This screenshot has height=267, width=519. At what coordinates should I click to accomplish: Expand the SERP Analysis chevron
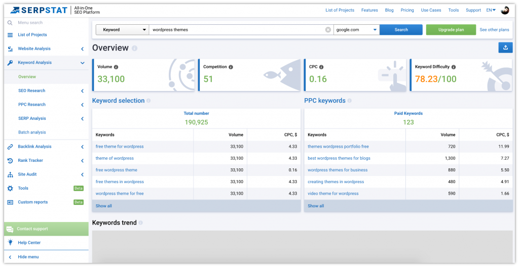click(x=83, y=119)
